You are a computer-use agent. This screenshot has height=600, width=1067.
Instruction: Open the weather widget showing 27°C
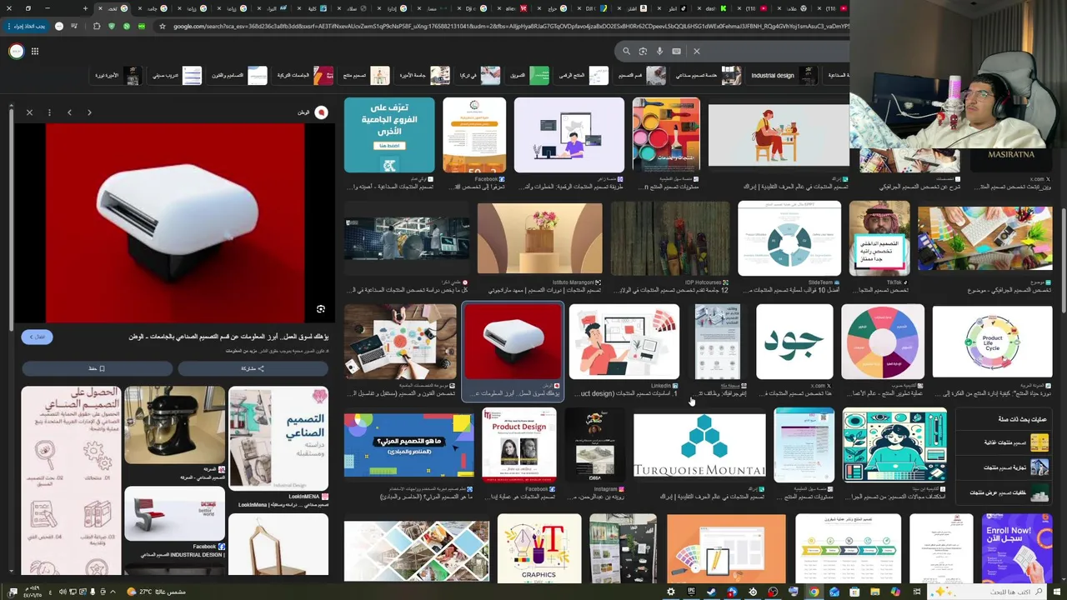click(155, 592)
